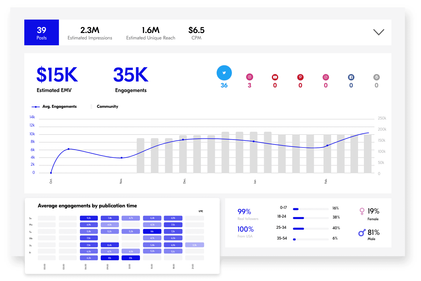Select the Instagram channel icon showing 3

point(249,77)
